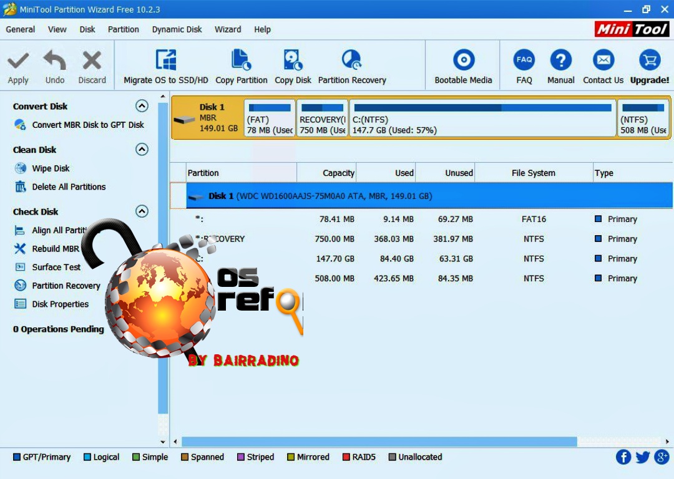Open the Google Plus icon
674x479 pixels.
tap(662, 457)
